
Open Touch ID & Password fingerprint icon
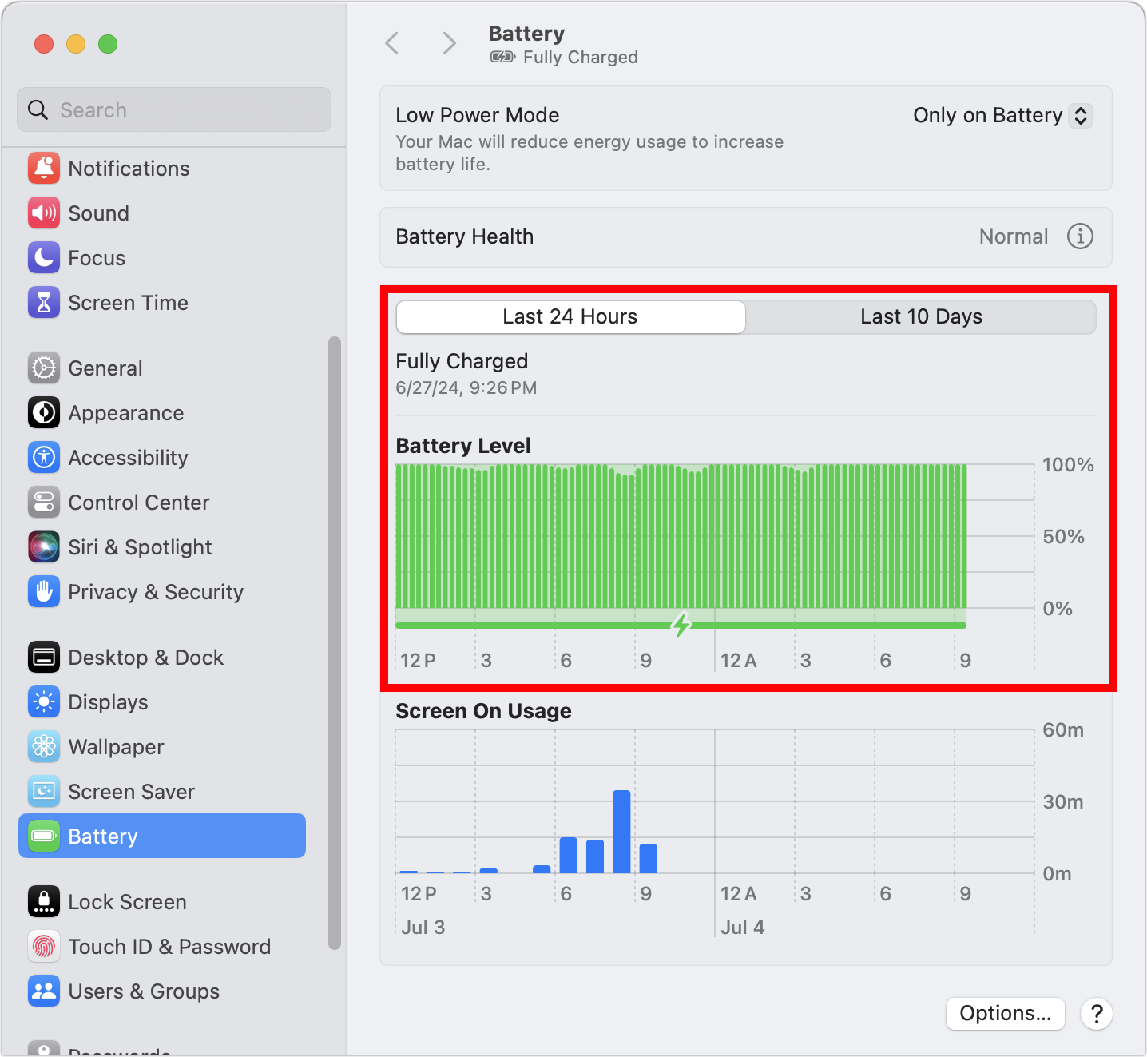coord(44,946)
